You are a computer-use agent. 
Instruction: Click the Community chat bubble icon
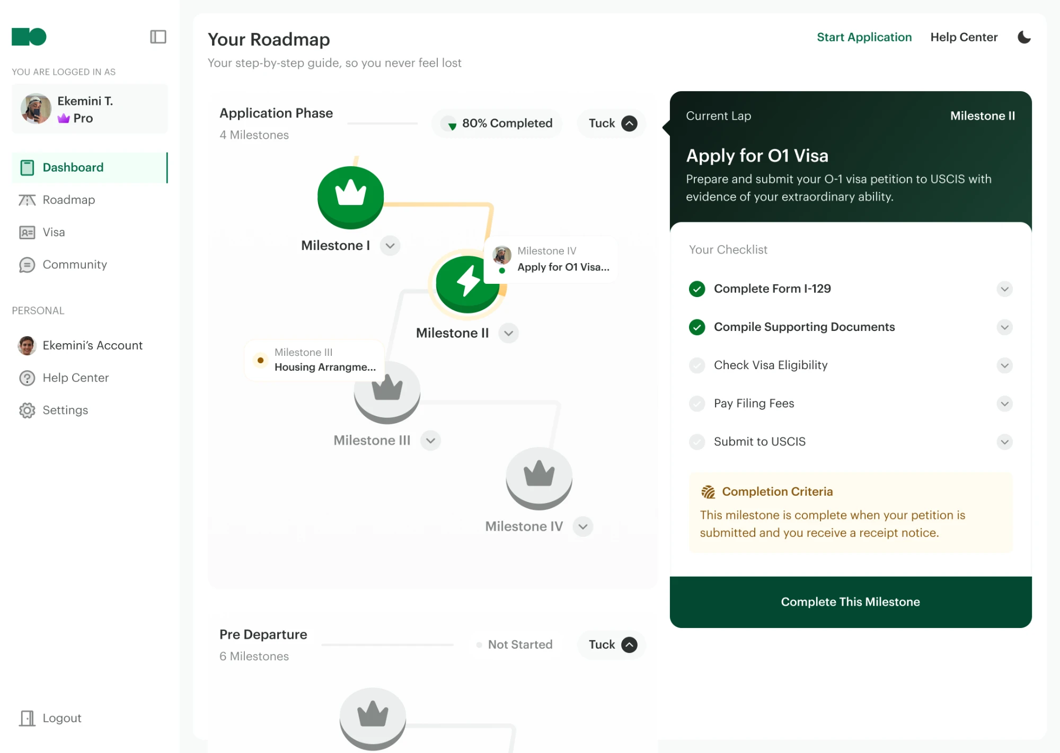pos(27,264)
